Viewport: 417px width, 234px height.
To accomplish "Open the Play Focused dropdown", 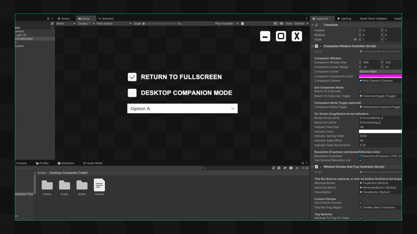I will pyautogui.click(x=227, y=24).
